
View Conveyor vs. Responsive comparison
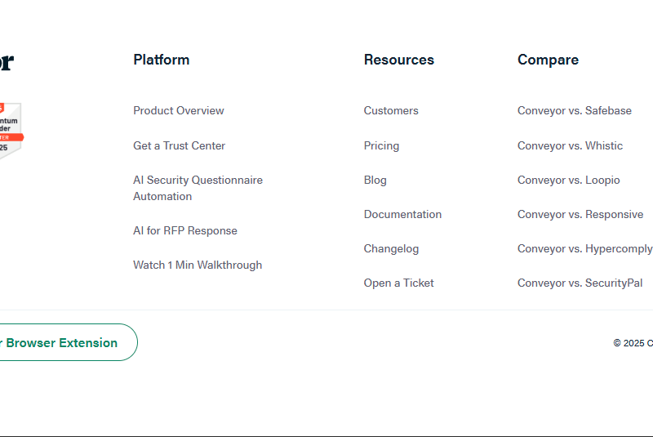pos(580,214)
